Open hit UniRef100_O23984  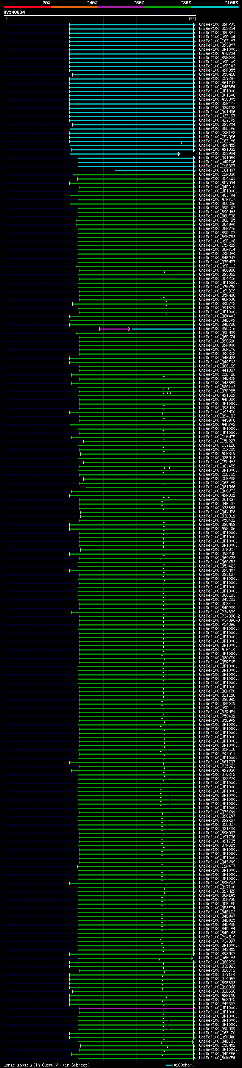(x=217, y=154)
